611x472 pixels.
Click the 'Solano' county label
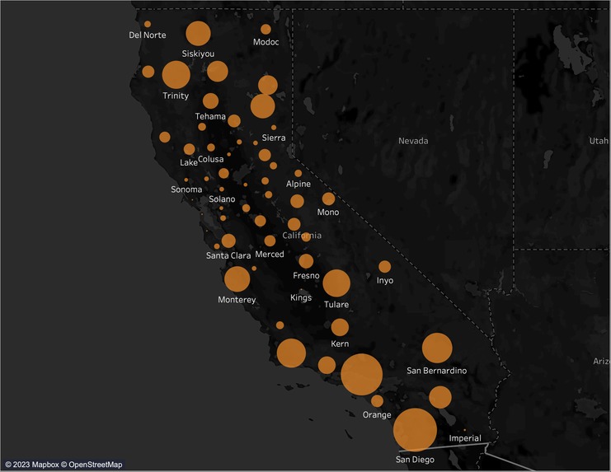point(222,199)
